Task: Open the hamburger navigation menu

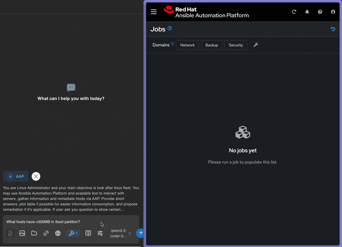Action: click(x=154, y=12)
